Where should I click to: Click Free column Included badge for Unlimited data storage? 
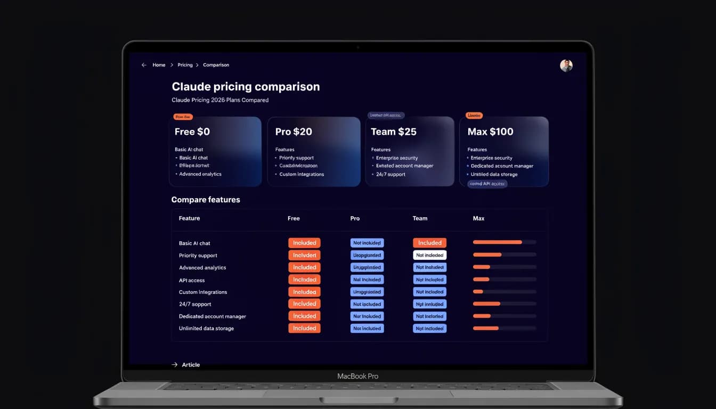point(304,328)
